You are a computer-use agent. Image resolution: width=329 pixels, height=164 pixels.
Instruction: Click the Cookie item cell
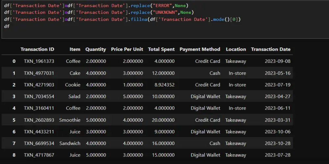click(73, 85)
